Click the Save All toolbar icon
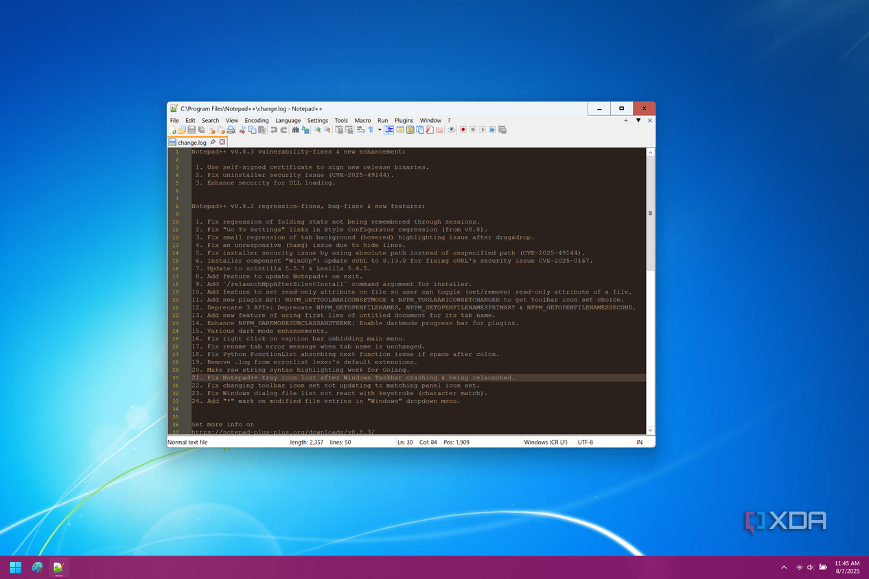Viewport: 869px width, 579px height. pos(201,130)
